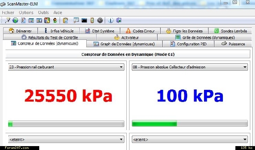Switch to the Codes Erreur tab
Viewport: 255px width, 150px height.
[140, 31]
